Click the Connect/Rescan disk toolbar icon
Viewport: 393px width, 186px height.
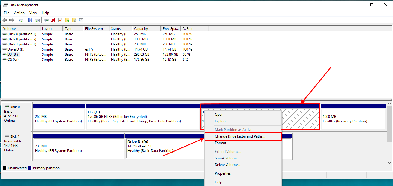point(46,20)
